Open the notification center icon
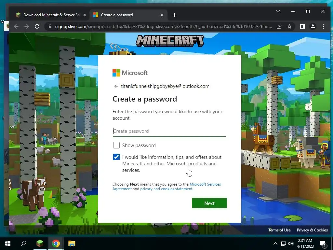The image size is (333, 250). point(323,243)
